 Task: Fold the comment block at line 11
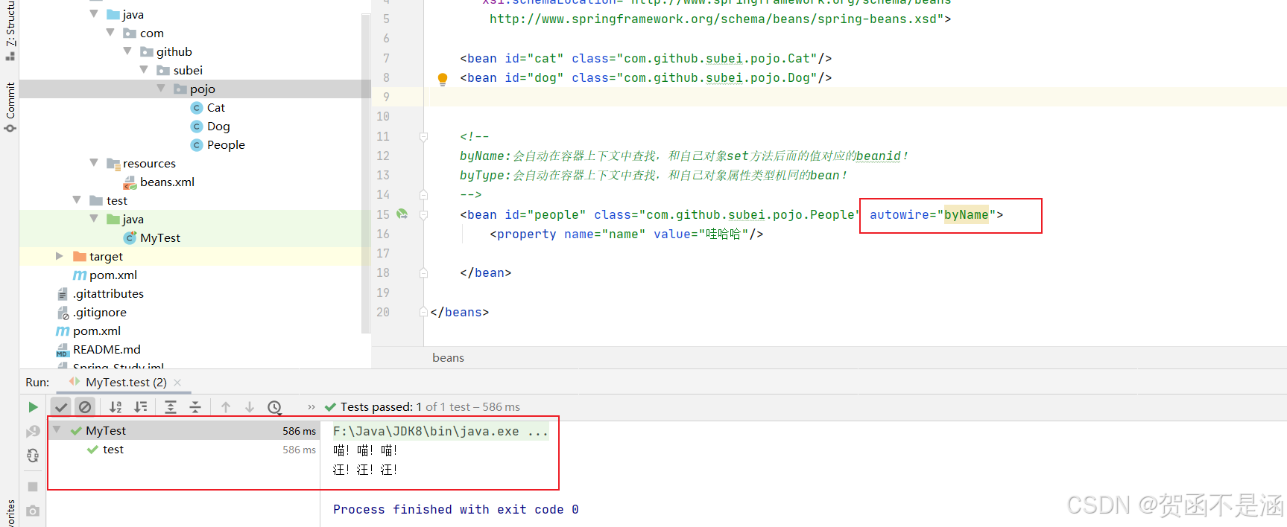click(423, 137)
